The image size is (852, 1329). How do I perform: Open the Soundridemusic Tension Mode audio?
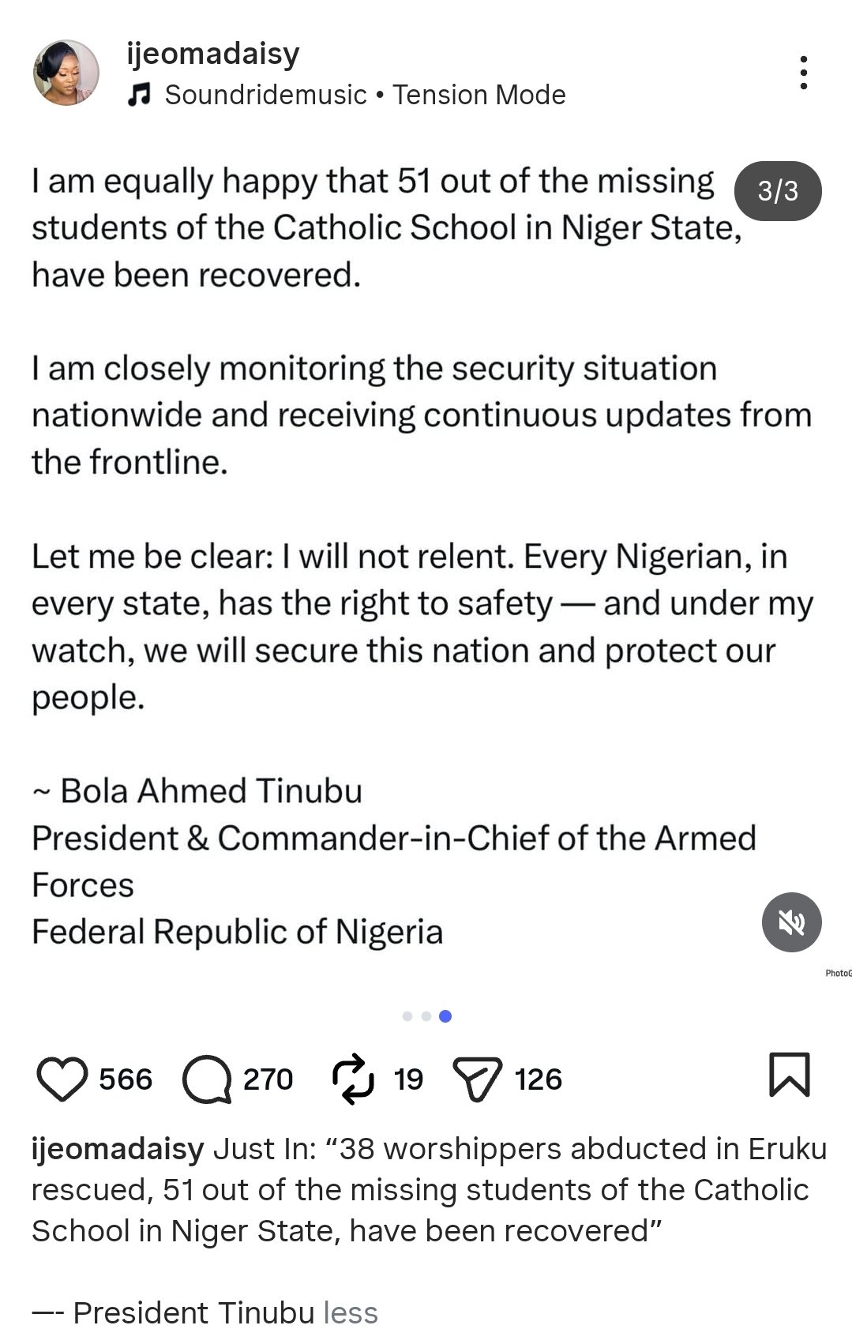tap(365, 95)
